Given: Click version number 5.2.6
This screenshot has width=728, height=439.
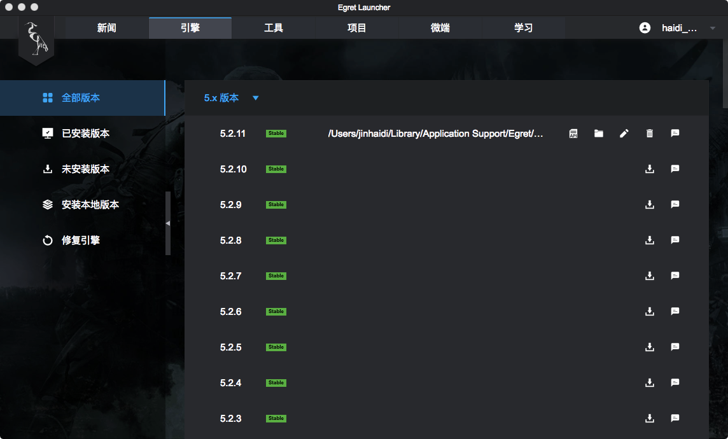Looking at the screenshot, I should 231,311.
